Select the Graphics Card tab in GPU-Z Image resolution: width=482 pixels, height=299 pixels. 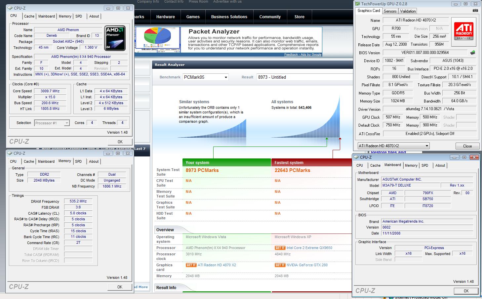pos(369,11)
